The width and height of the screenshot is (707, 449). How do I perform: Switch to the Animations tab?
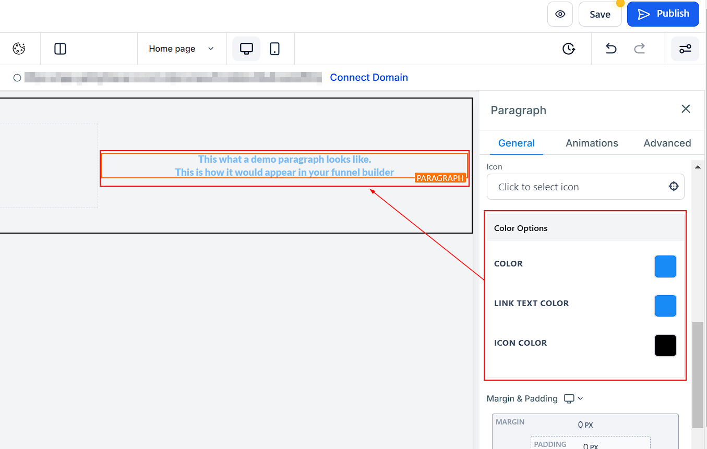[592, 143]
